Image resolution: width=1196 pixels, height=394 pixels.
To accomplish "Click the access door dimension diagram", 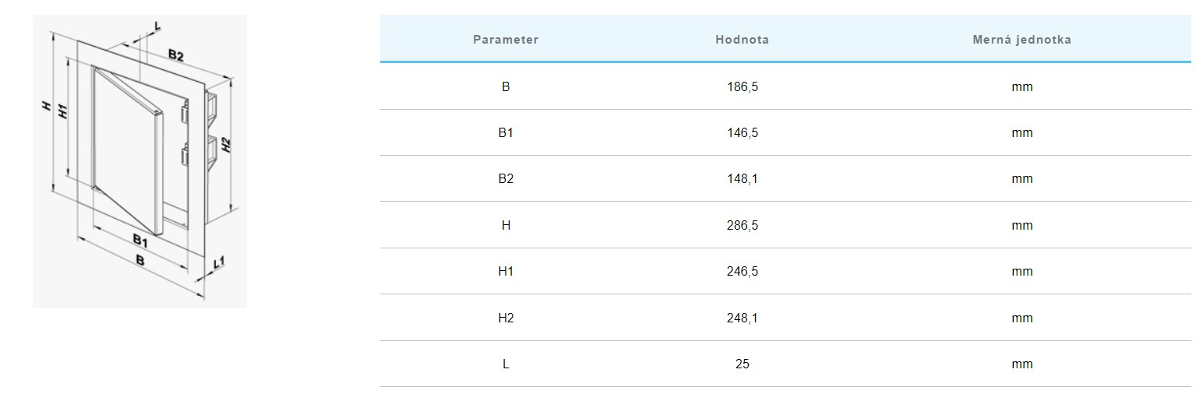I will tap(139, 161).
